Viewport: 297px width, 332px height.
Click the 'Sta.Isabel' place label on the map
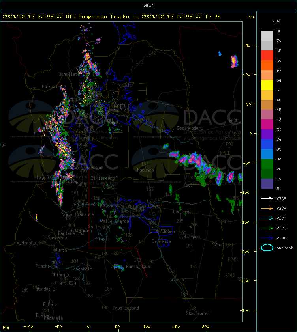pyautogui.click(x=198, y=313)
